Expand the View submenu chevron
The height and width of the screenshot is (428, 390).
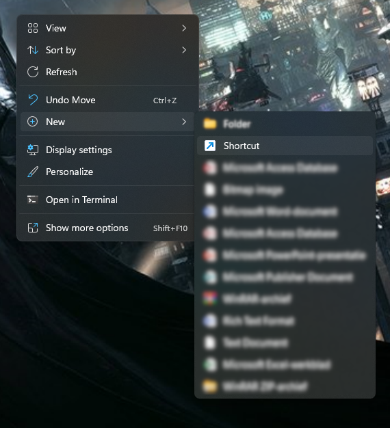click(x=184, y=28)
